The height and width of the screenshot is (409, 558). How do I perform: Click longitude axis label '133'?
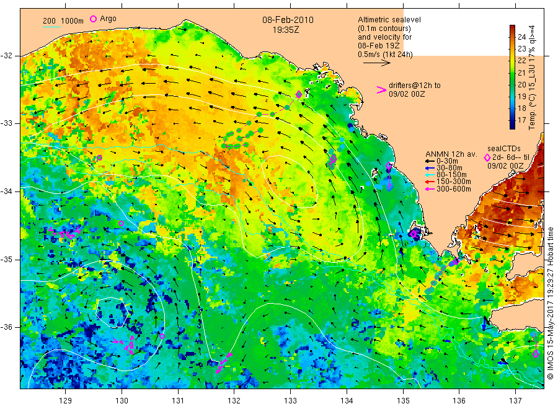(290, 401)
